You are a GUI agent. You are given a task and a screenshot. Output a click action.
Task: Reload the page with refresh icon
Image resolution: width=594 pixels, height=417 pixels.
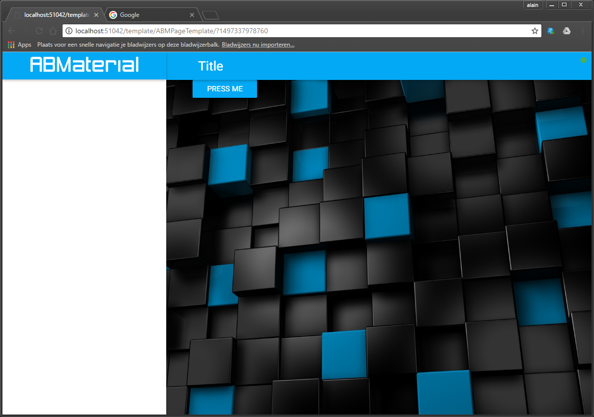coord(39,31)
